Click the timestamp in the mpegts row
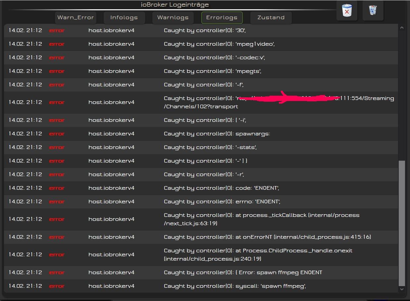410x301 pixels. click(x=26, y=71)
